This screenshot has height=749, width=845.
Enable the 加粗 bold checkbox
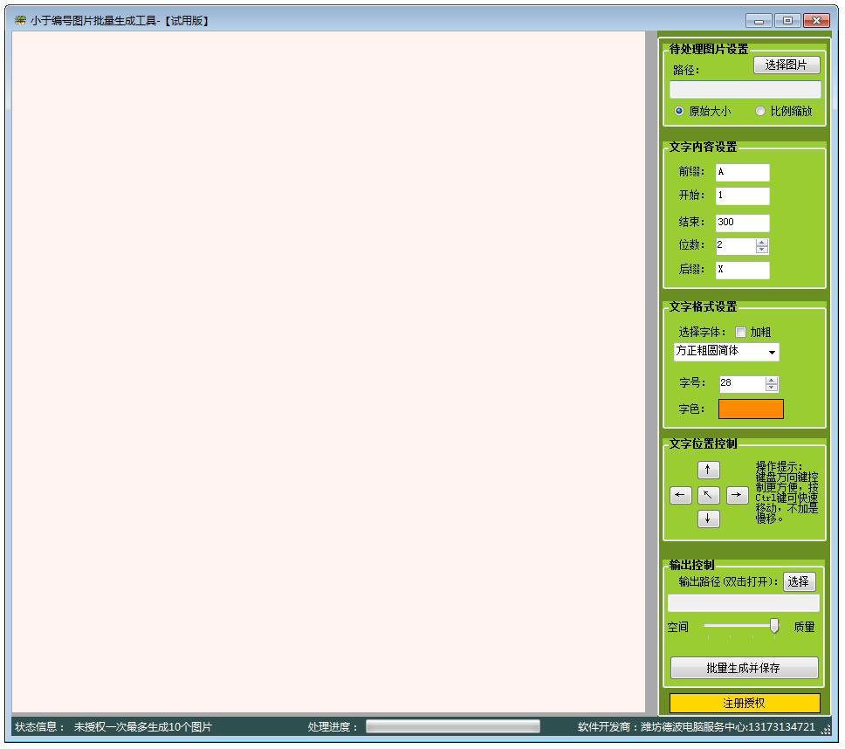tap(740, 332)
